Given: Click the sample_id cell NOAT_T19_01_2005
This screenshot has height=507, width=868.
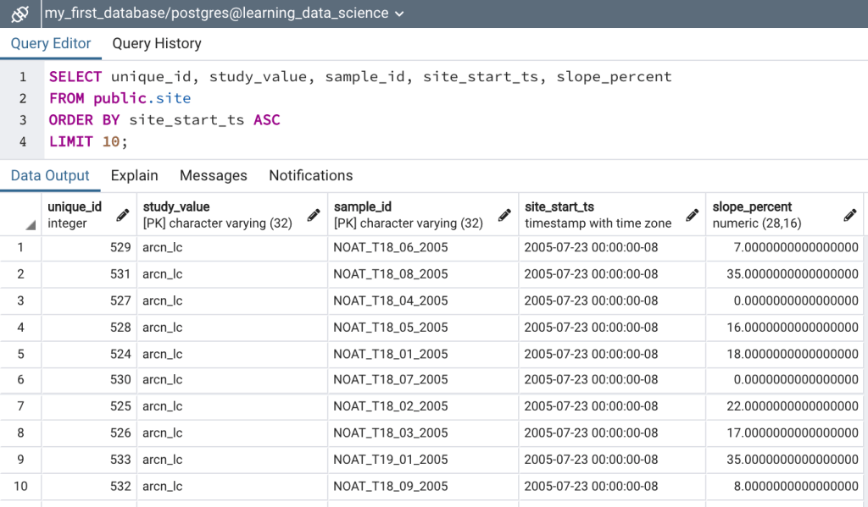Looking at the screenshot, I should 391,460.
